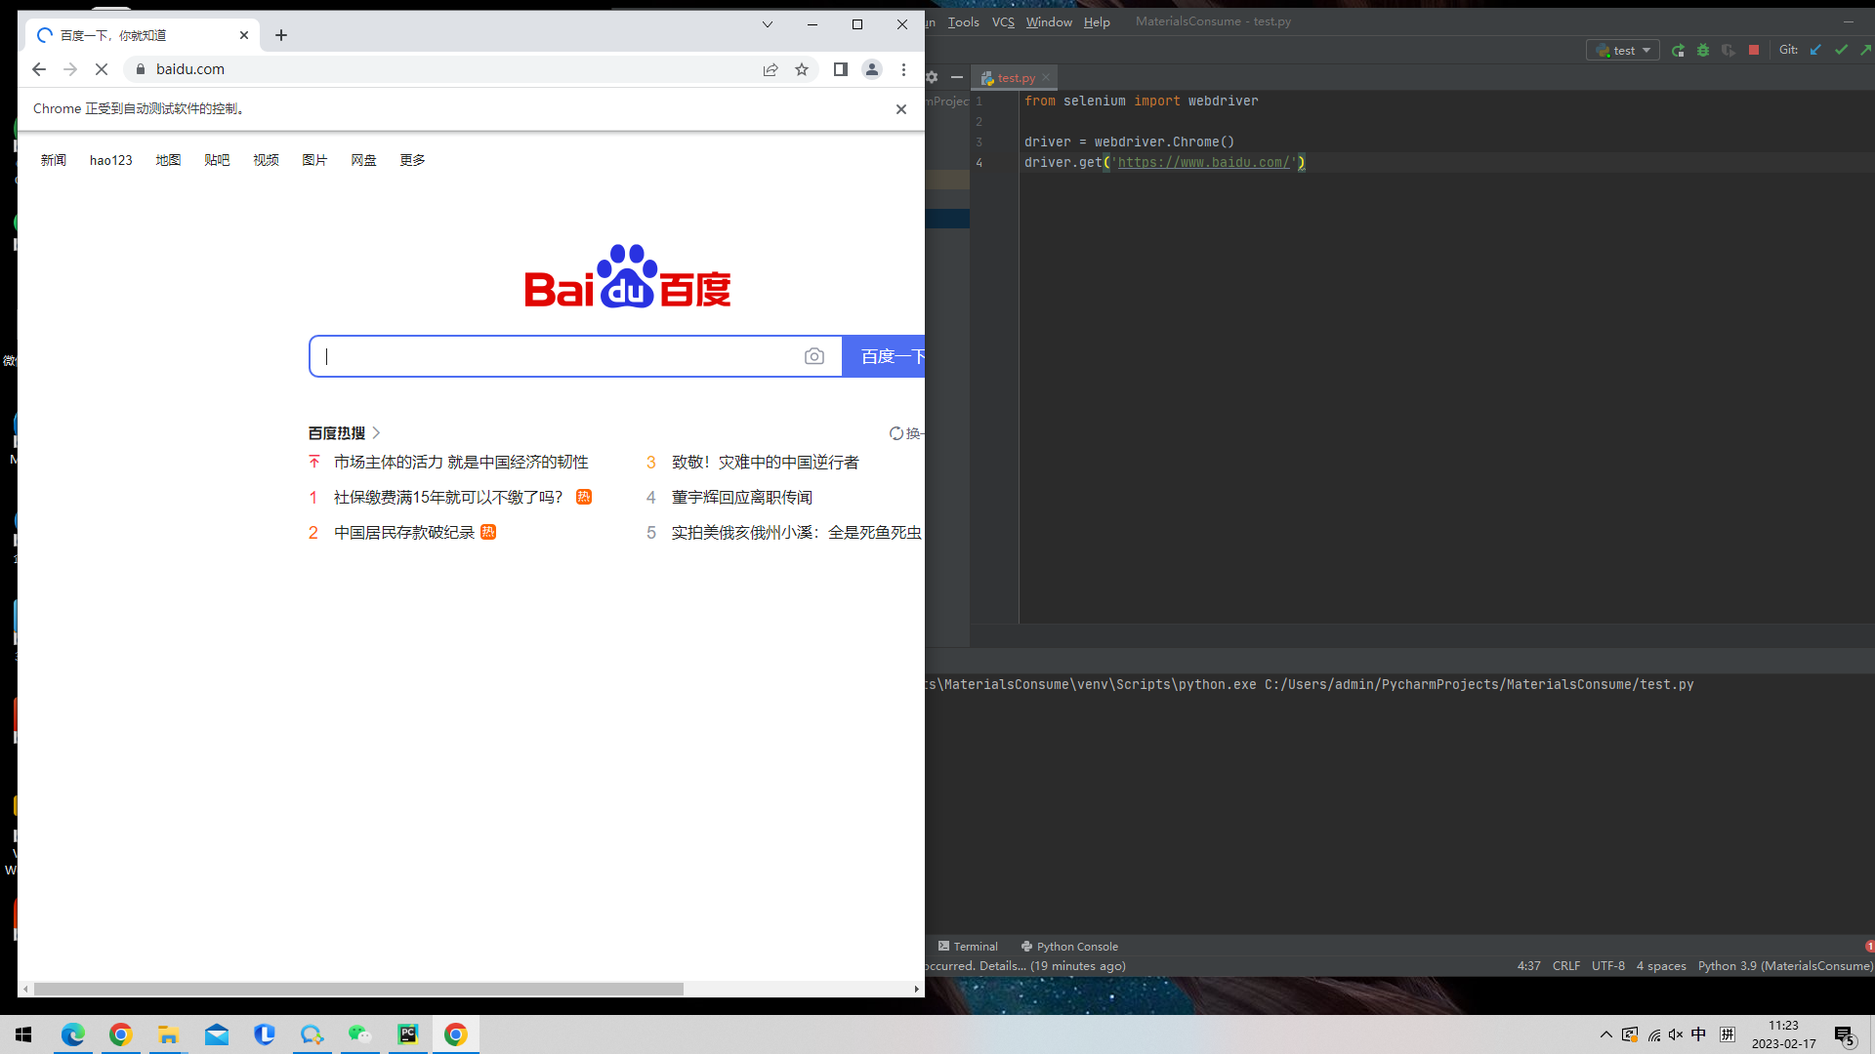Click the green Debug bug icon
The width and height of the screenshot is (1875, 1054).
1703,50
